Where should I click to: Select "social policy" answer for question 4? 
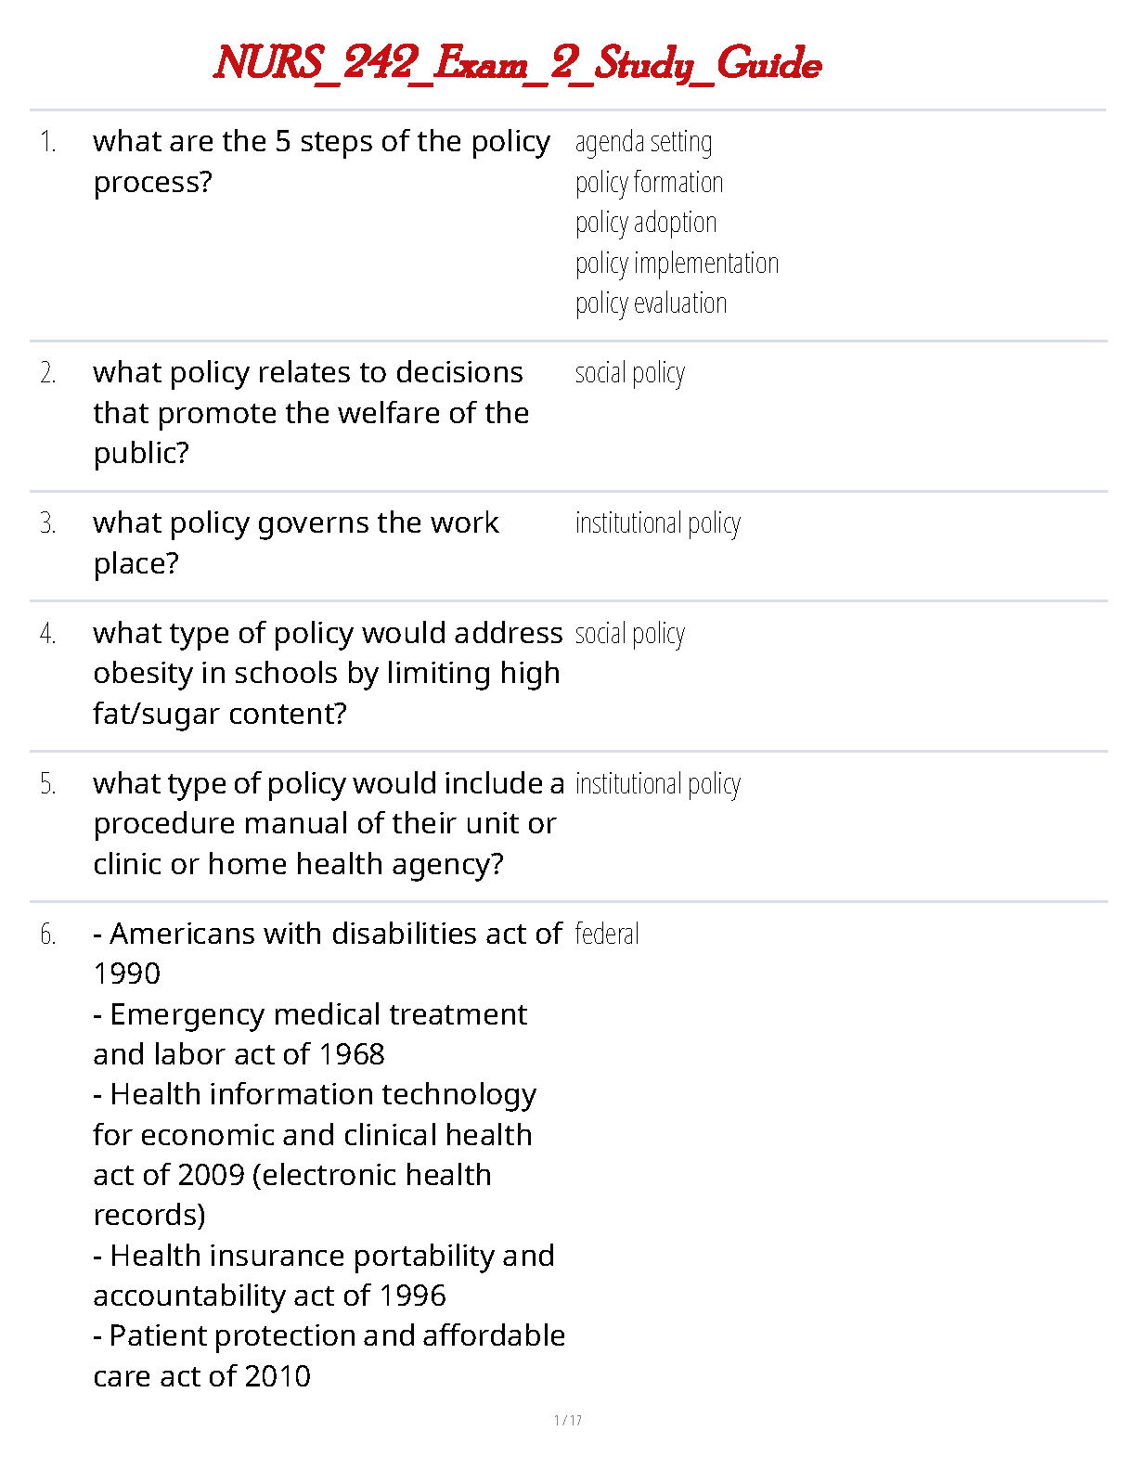629,634
